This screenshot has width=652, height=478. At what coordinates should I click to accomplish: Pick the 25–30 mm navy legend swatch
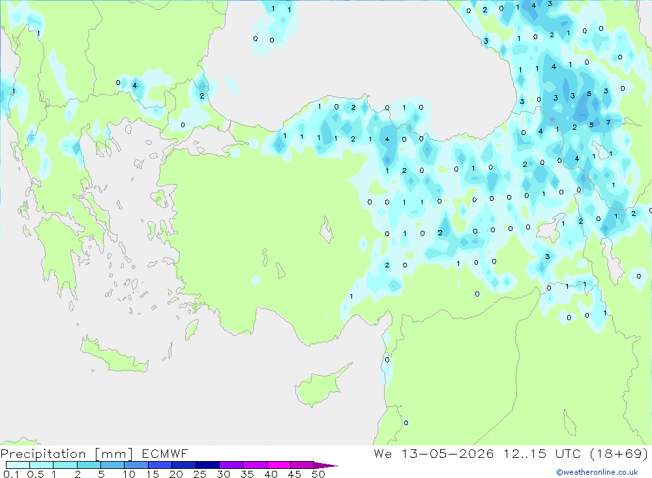coord(207,465)
